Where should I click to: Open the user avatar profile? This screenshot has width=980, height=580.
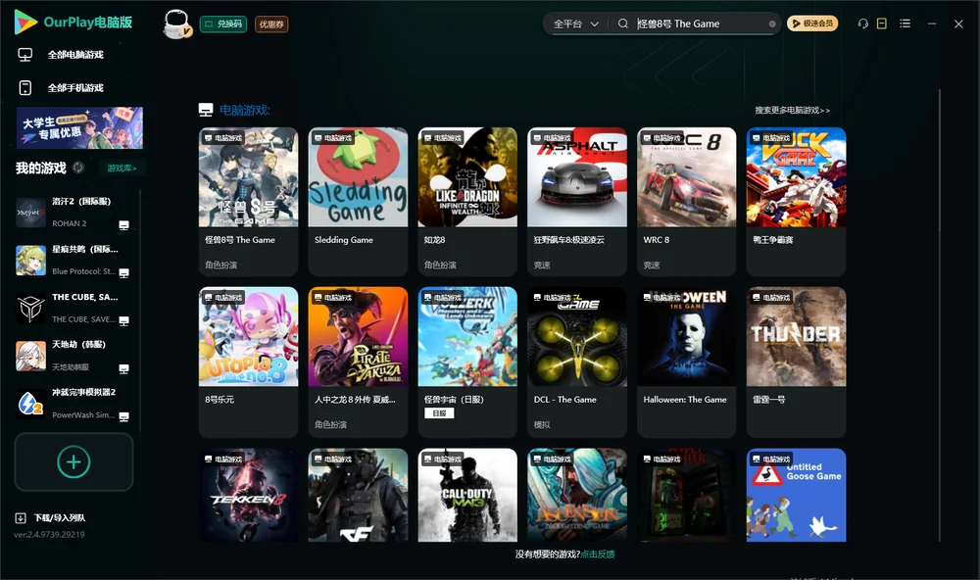tap(176, 24)
